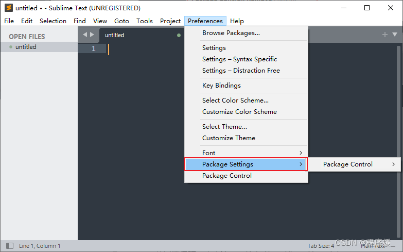Image resolution: width=403 pixels, height=252 pixels.
Task: Expand the Package Control submenu entry
Action: pos(355,164)
